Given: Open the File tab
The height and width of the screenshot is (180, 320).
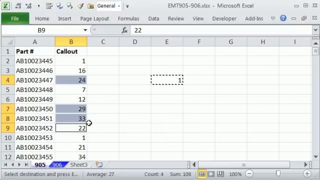Looking at the screenshot, I should click(15, 18).
